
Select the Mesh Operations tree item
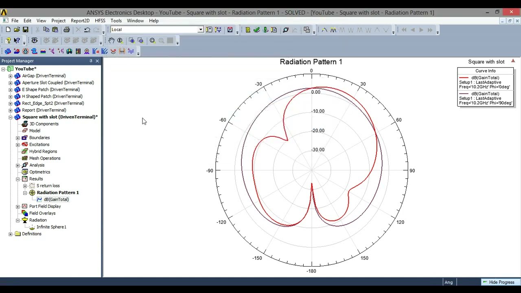(45, 158)
